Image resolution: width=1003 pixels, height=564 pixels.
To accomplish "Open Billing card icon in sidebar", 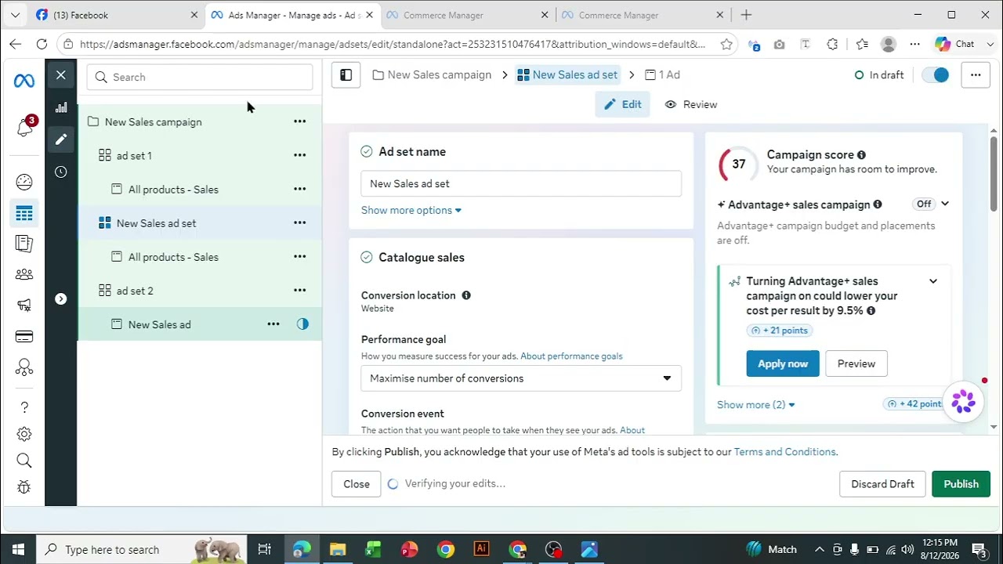I will point(24,337).
